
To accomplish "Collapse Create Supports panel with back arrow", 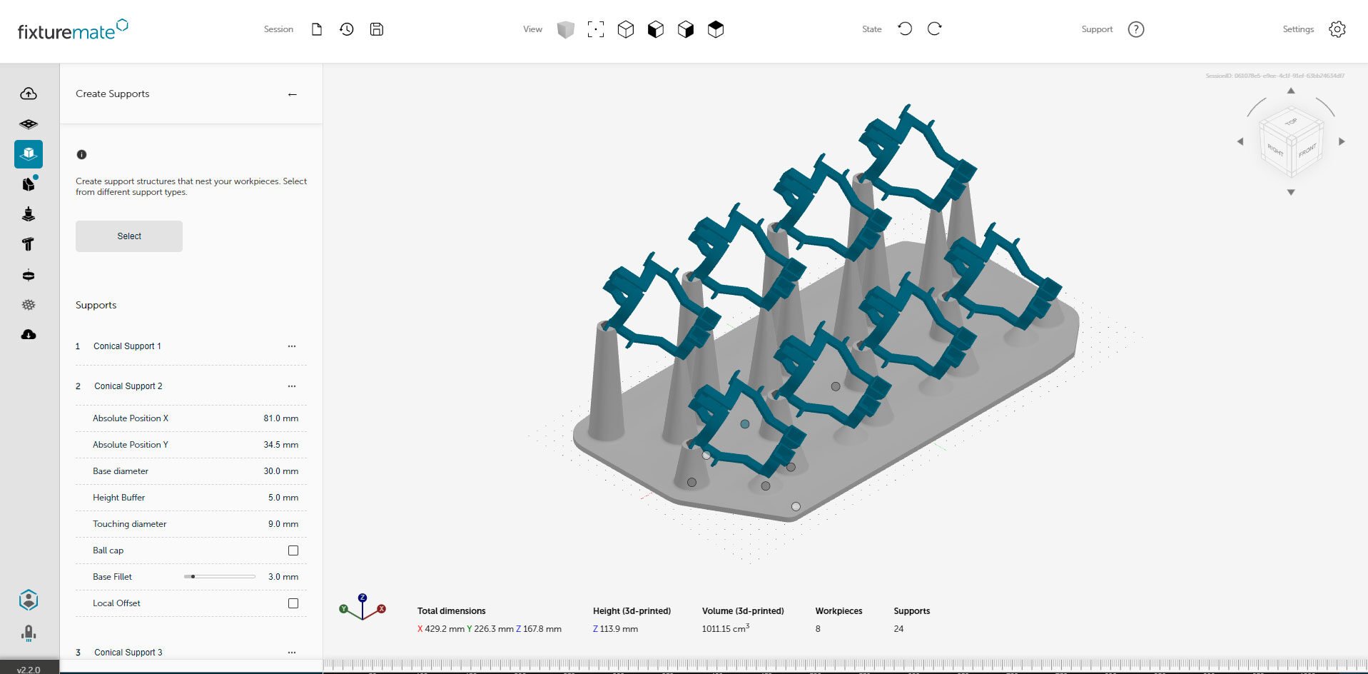I will point(293,94).
